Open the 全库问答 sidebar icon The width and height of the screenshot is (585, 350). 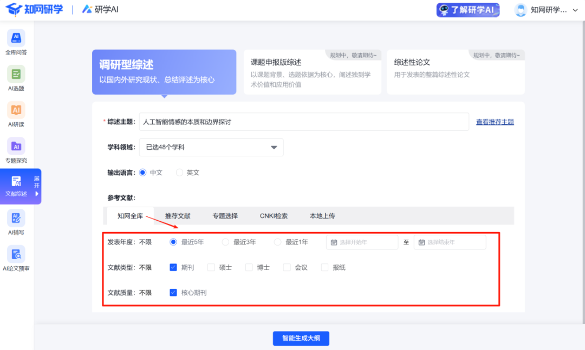pyautogui.click(x=16, y=39)
